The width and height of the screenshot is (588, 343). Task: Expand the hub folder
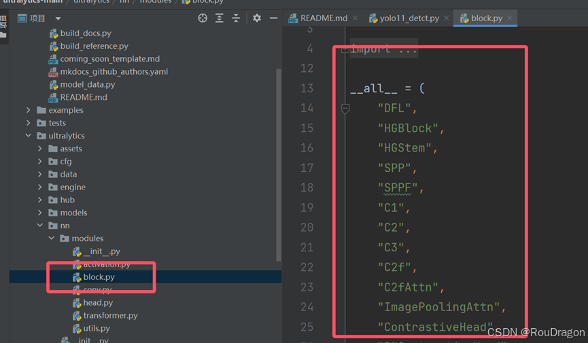[x=39, y=200]
